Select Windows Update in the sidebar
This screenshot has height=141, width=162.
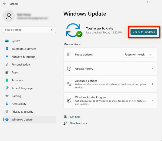click(29, 119)
